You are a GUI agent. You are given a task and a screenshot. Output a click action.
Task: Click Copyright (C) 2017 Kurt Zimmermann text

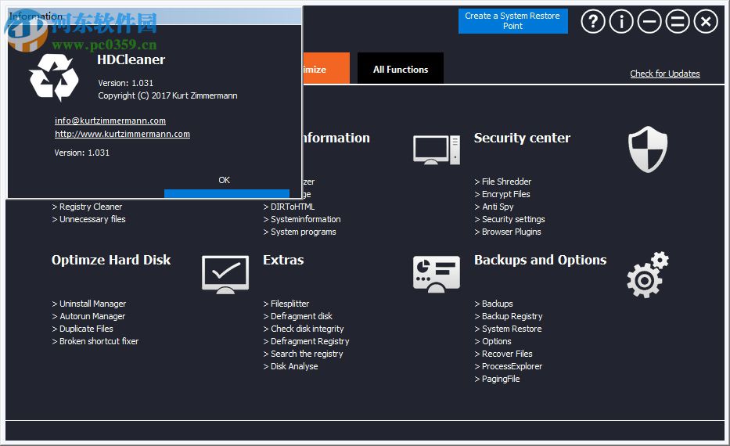tap(167, 95)
